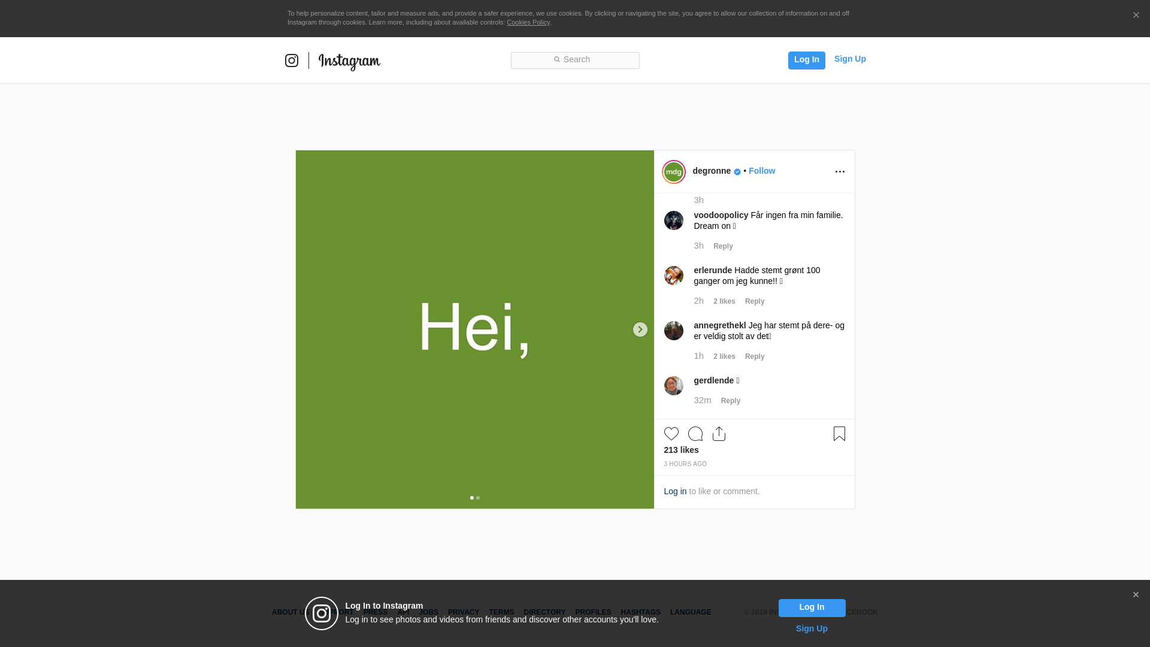Image resolution: width=1150 pixels, height=647 pixels.
Task: View 2 likes on annegrethekl's comment
Action: pyautogui.click(x=724, y=356)
